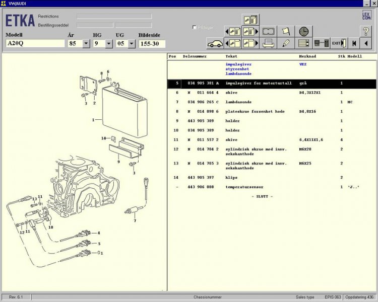Screen dimensions: 378x302
Task: Click the LEXCOM logo icon
Action: point(366,16)
